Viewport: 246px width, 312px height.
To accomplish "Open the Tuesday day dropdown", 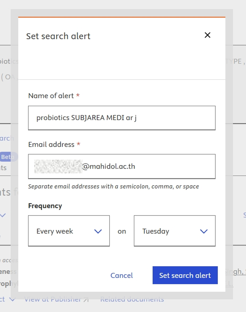I will tap(174, 231).
